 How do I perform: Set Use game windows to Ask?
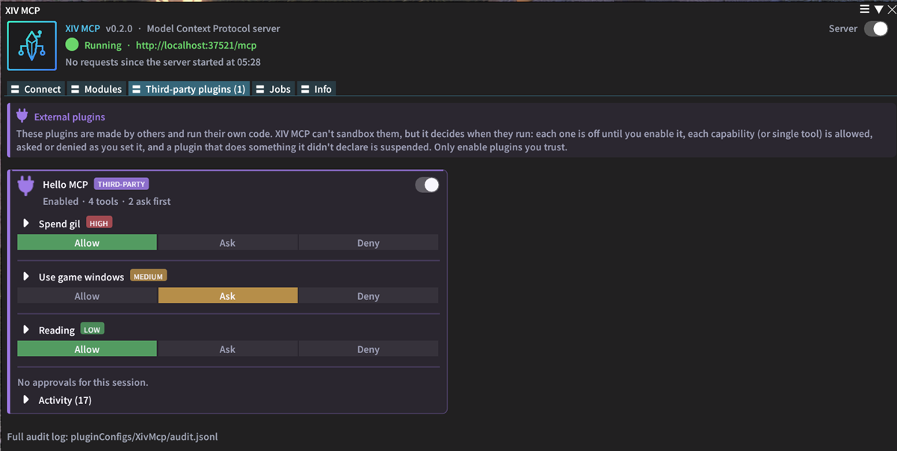[227, 295]
